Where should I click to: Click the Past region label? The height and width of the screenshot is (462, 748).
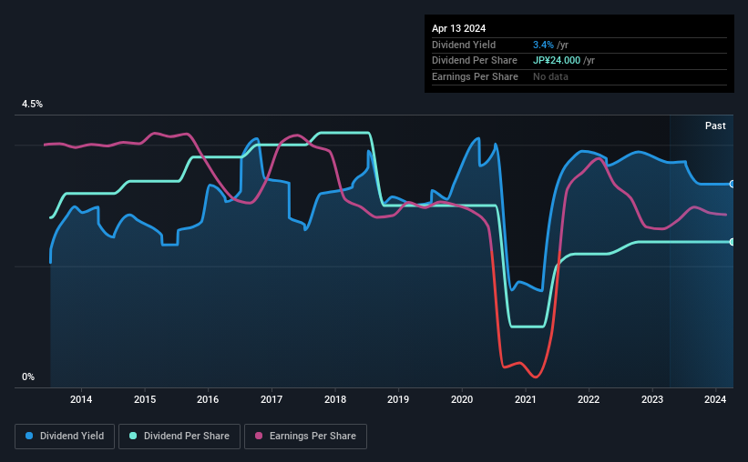(x=715, y=126)
